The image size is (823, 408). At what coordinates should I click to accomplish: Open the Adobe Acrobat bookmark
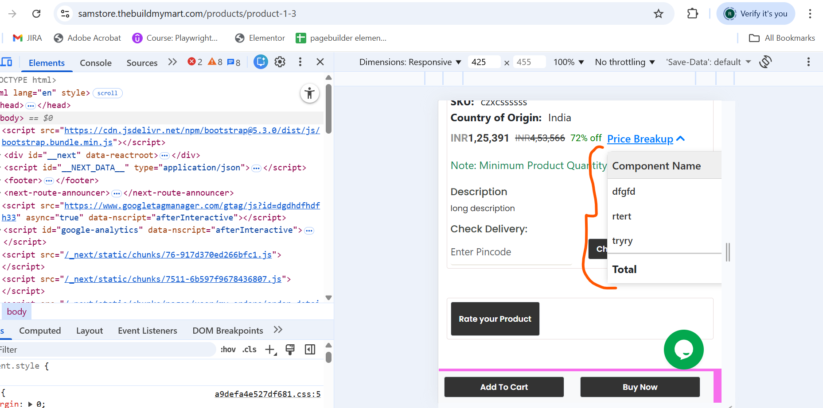87,38
